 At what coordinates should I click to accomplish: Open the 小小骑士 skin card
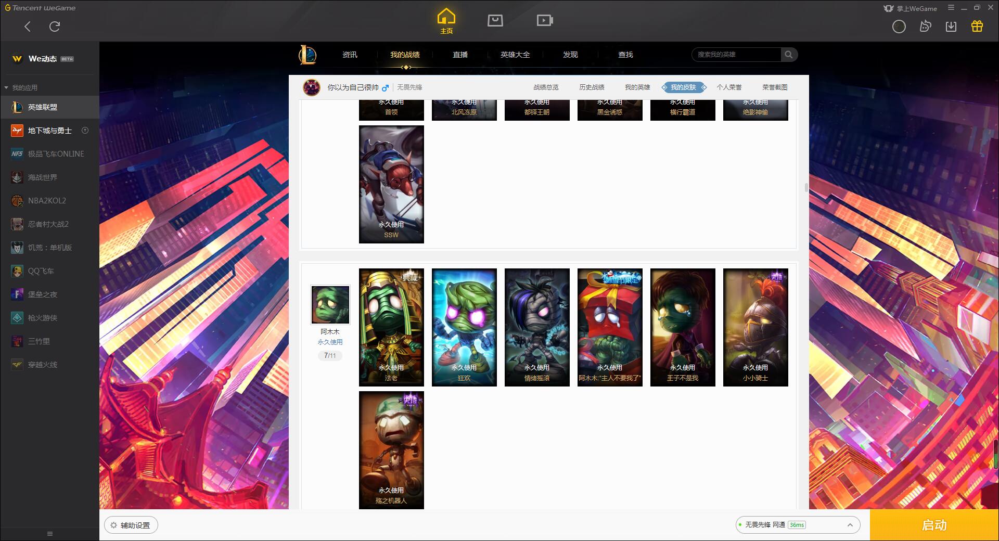click(x=755, y=327)
